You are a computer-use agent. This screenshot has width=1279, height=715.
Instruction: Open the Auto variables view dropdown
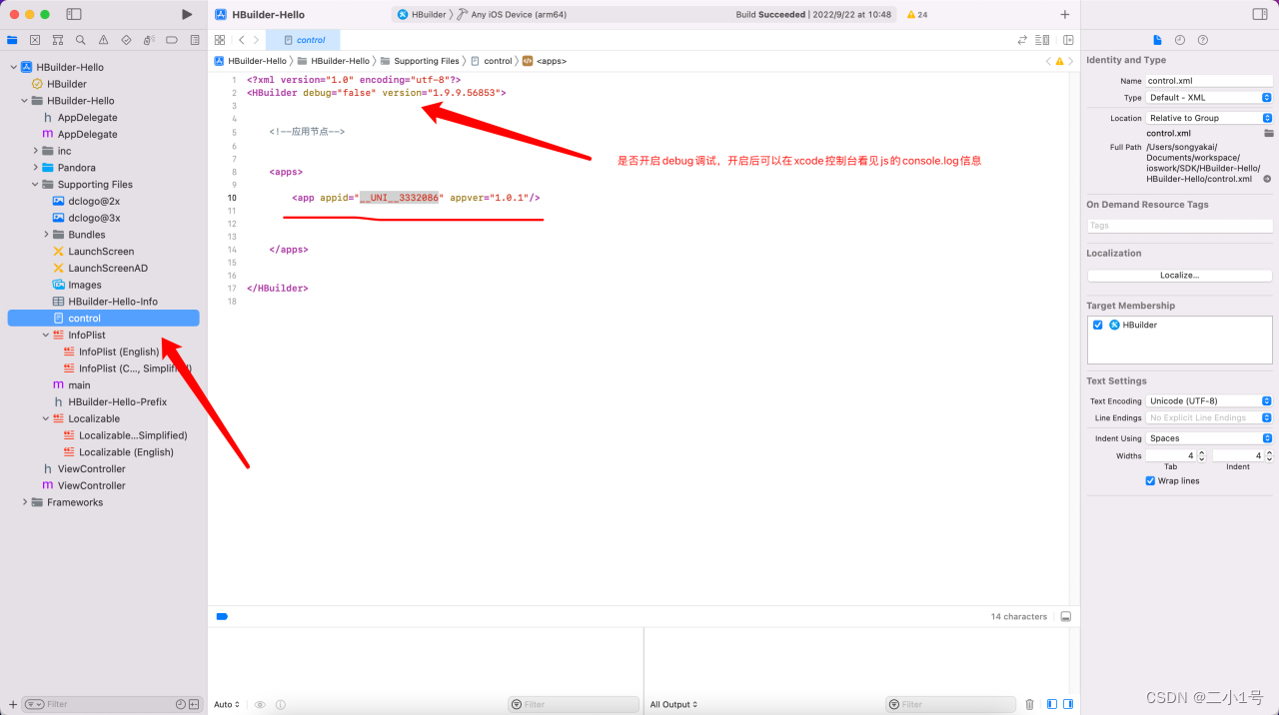227,704
